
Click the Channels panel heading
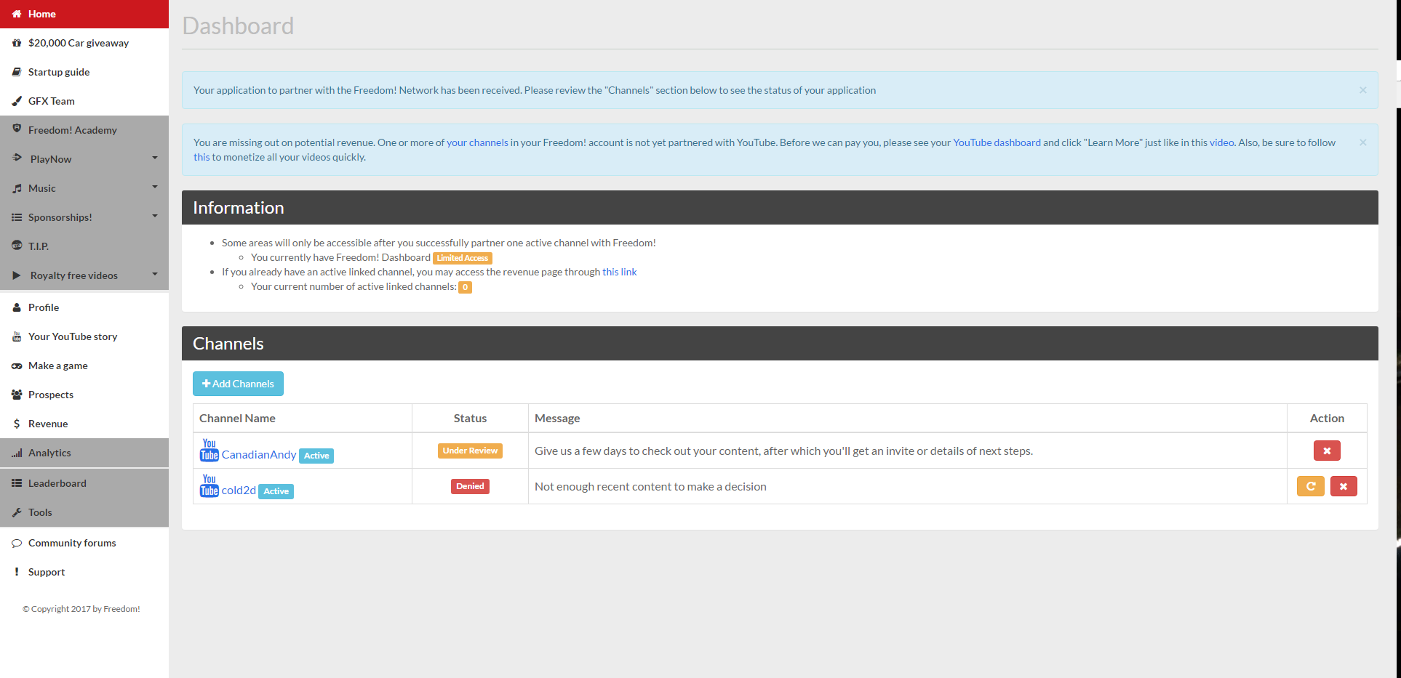point(228,344)
